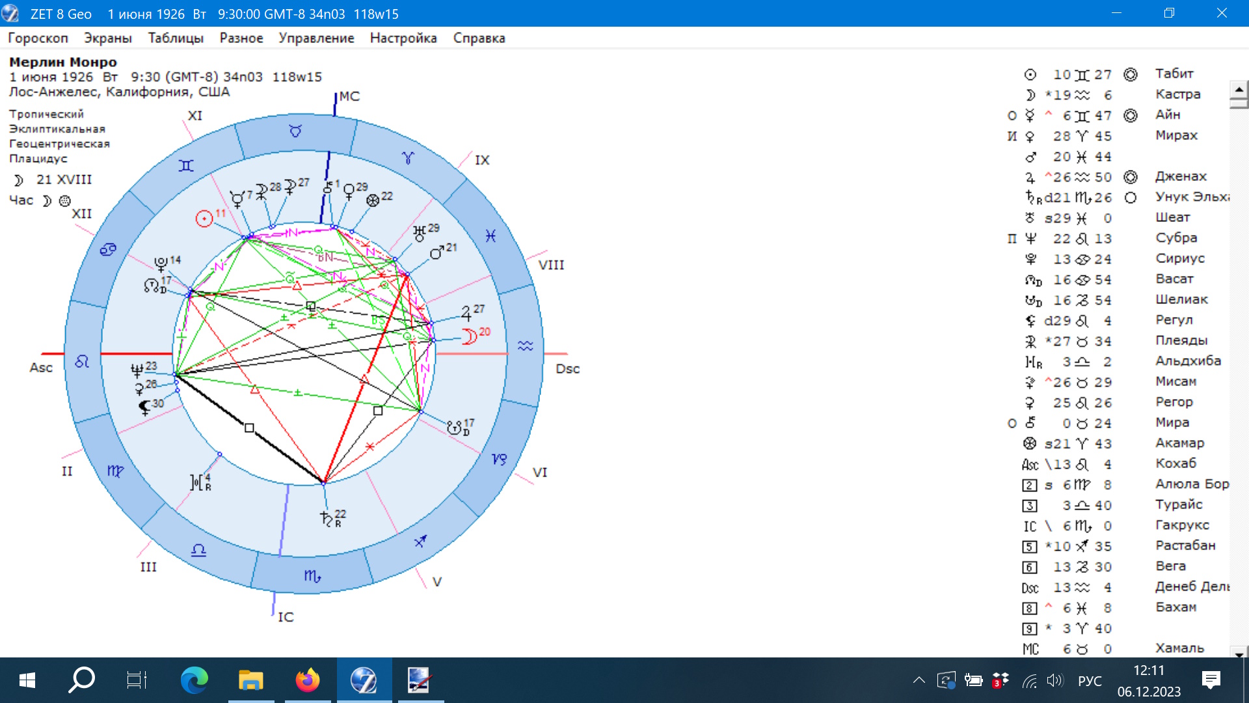Open Firefox from the taskbar
Screen dimensions: 1249x703
[307, 681]
